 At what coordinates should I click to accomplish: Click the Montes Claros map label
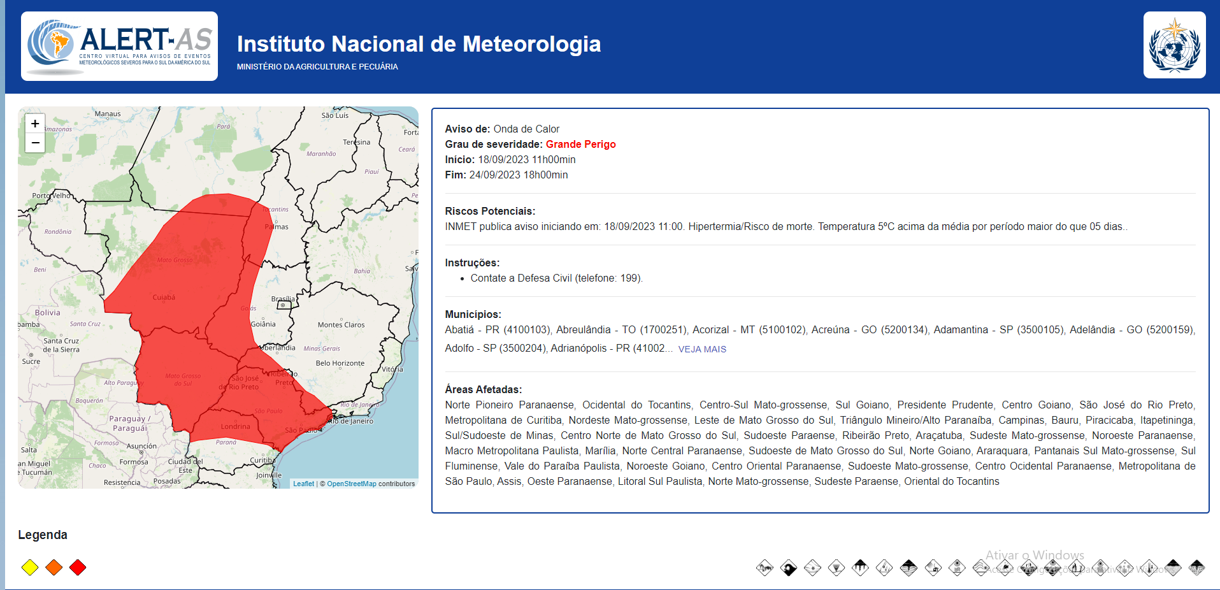[341, 325]
